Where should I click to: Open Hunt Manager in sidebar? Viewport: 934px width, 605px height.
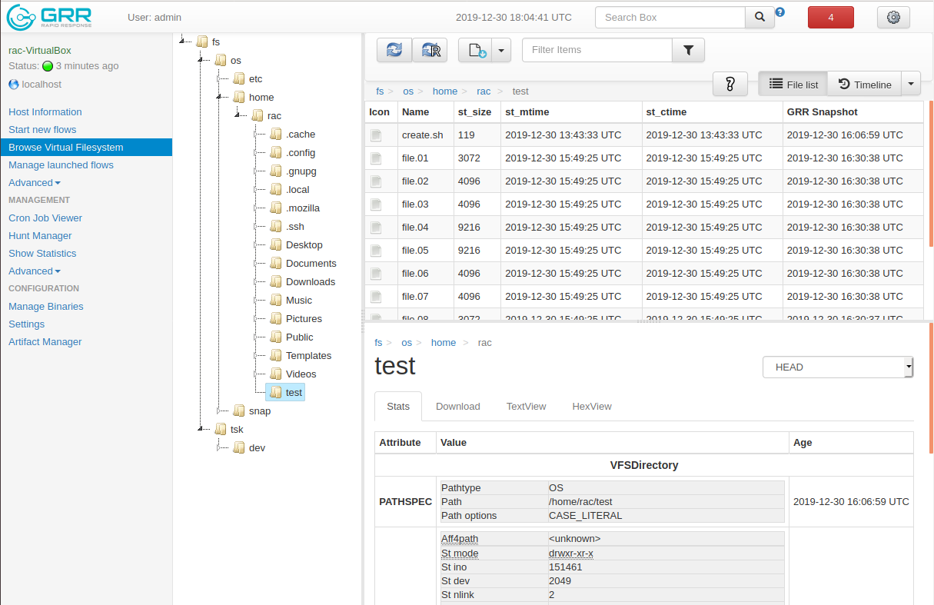point(40,236)
